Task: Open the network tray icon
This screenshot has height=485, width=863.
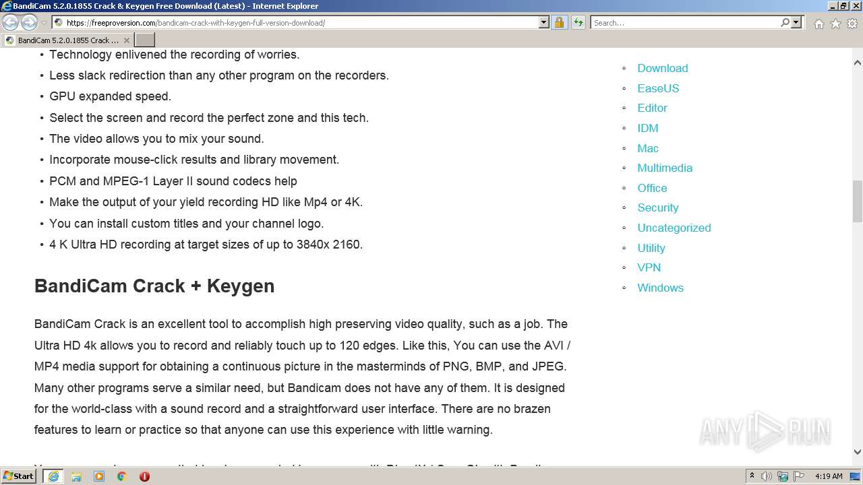Action: 783,476
